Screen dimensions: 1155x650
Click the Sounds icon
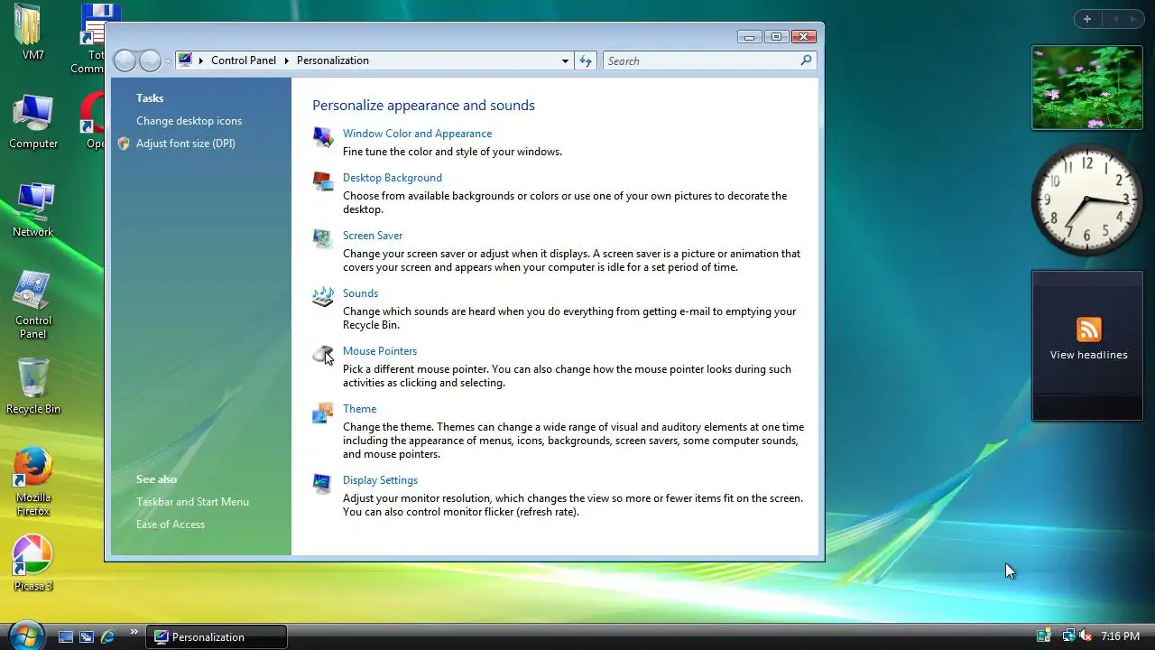pyautogui.click(x=322, y=296)
